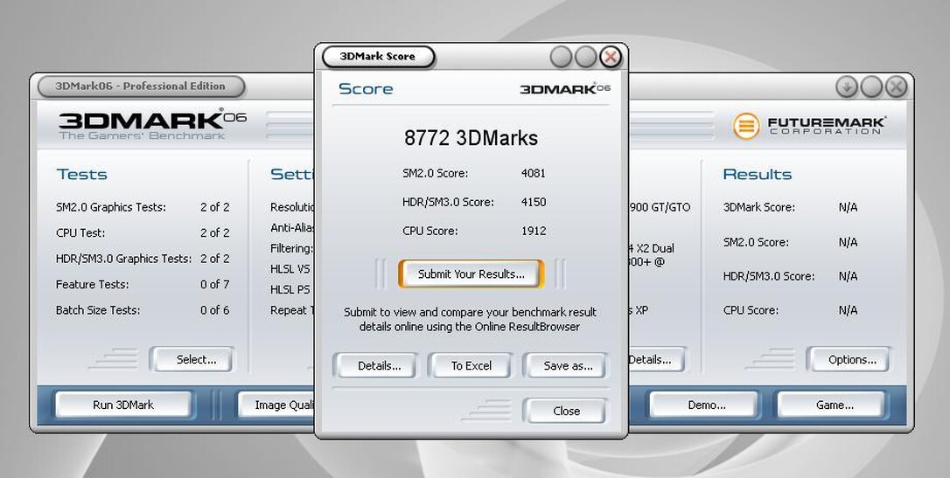
Task: Click HDR/SM3.0 Graphics Tests label
Action: coord(123,259)
